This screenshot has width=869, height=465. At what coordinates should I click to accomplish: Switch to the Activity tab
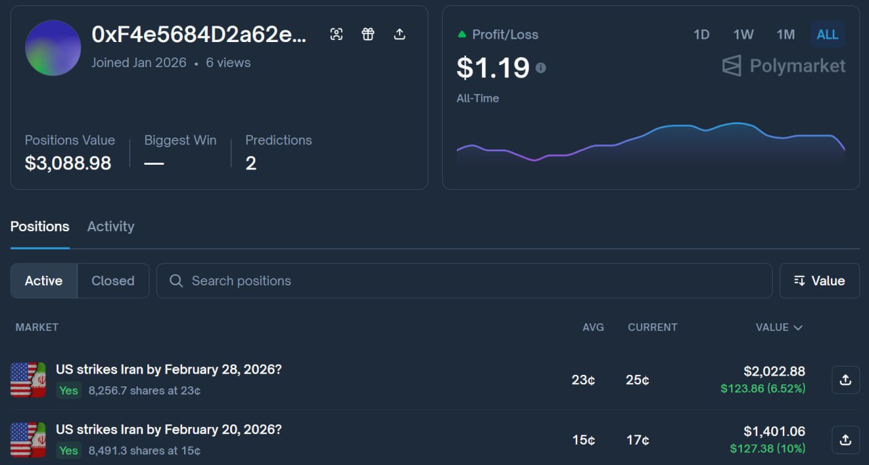coord(111,226)
